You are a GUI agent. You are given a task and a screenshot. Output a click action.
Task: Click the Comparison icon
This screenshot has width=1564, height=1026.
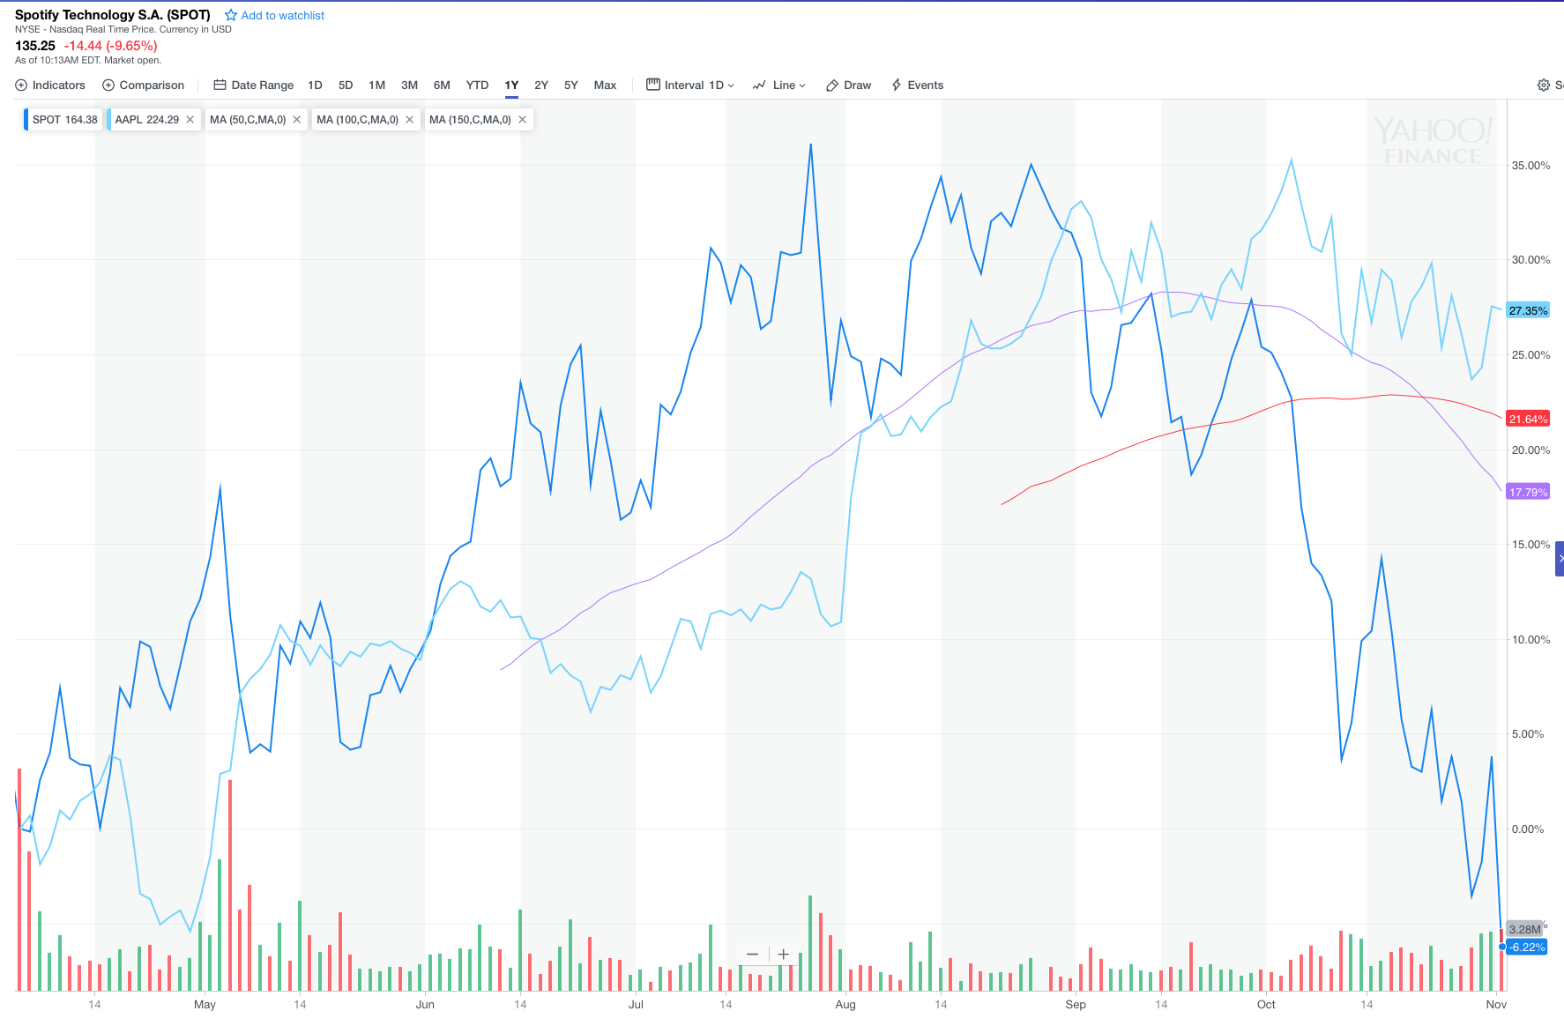click(x=108, y=85)
